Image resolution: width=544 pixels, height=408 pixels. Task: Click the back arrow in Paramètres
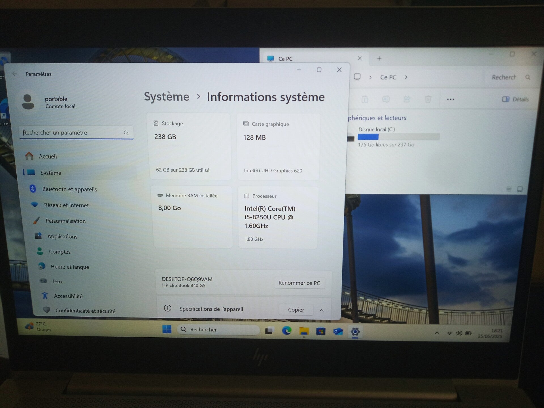coord(15,74)
